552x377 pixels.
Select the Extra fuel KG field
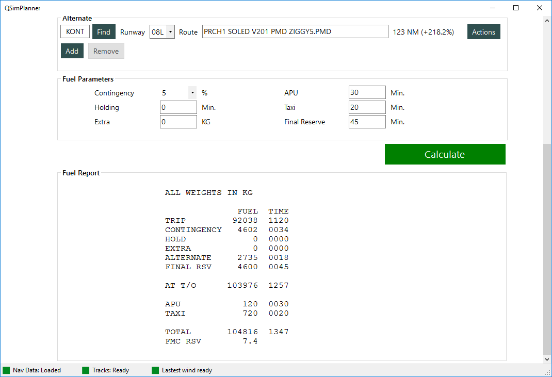(x=178, y=122)
